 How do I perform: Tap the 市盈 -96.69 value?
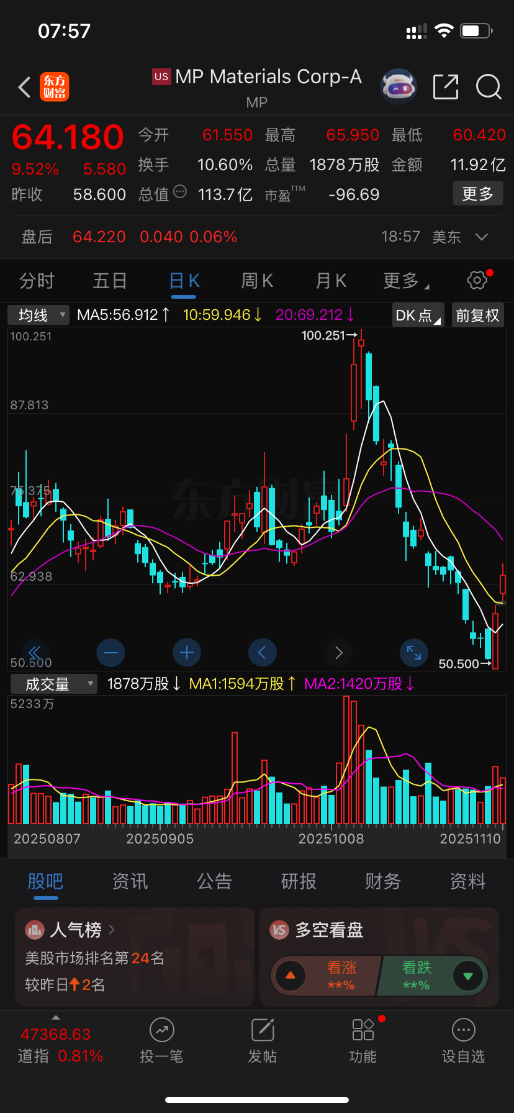[x=354, y=194]
